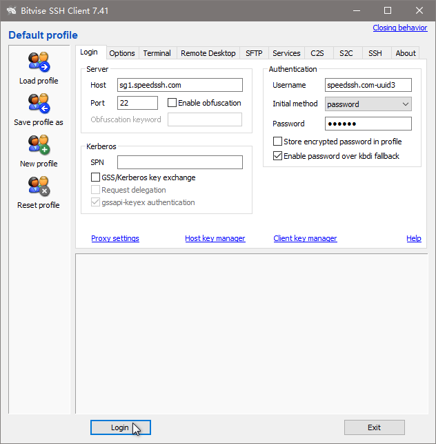Close the Bitvise SSH Client window
Image resolution: width=436 pixels, height=444 pixels.
pyautogui.click(x=419, y=11)
